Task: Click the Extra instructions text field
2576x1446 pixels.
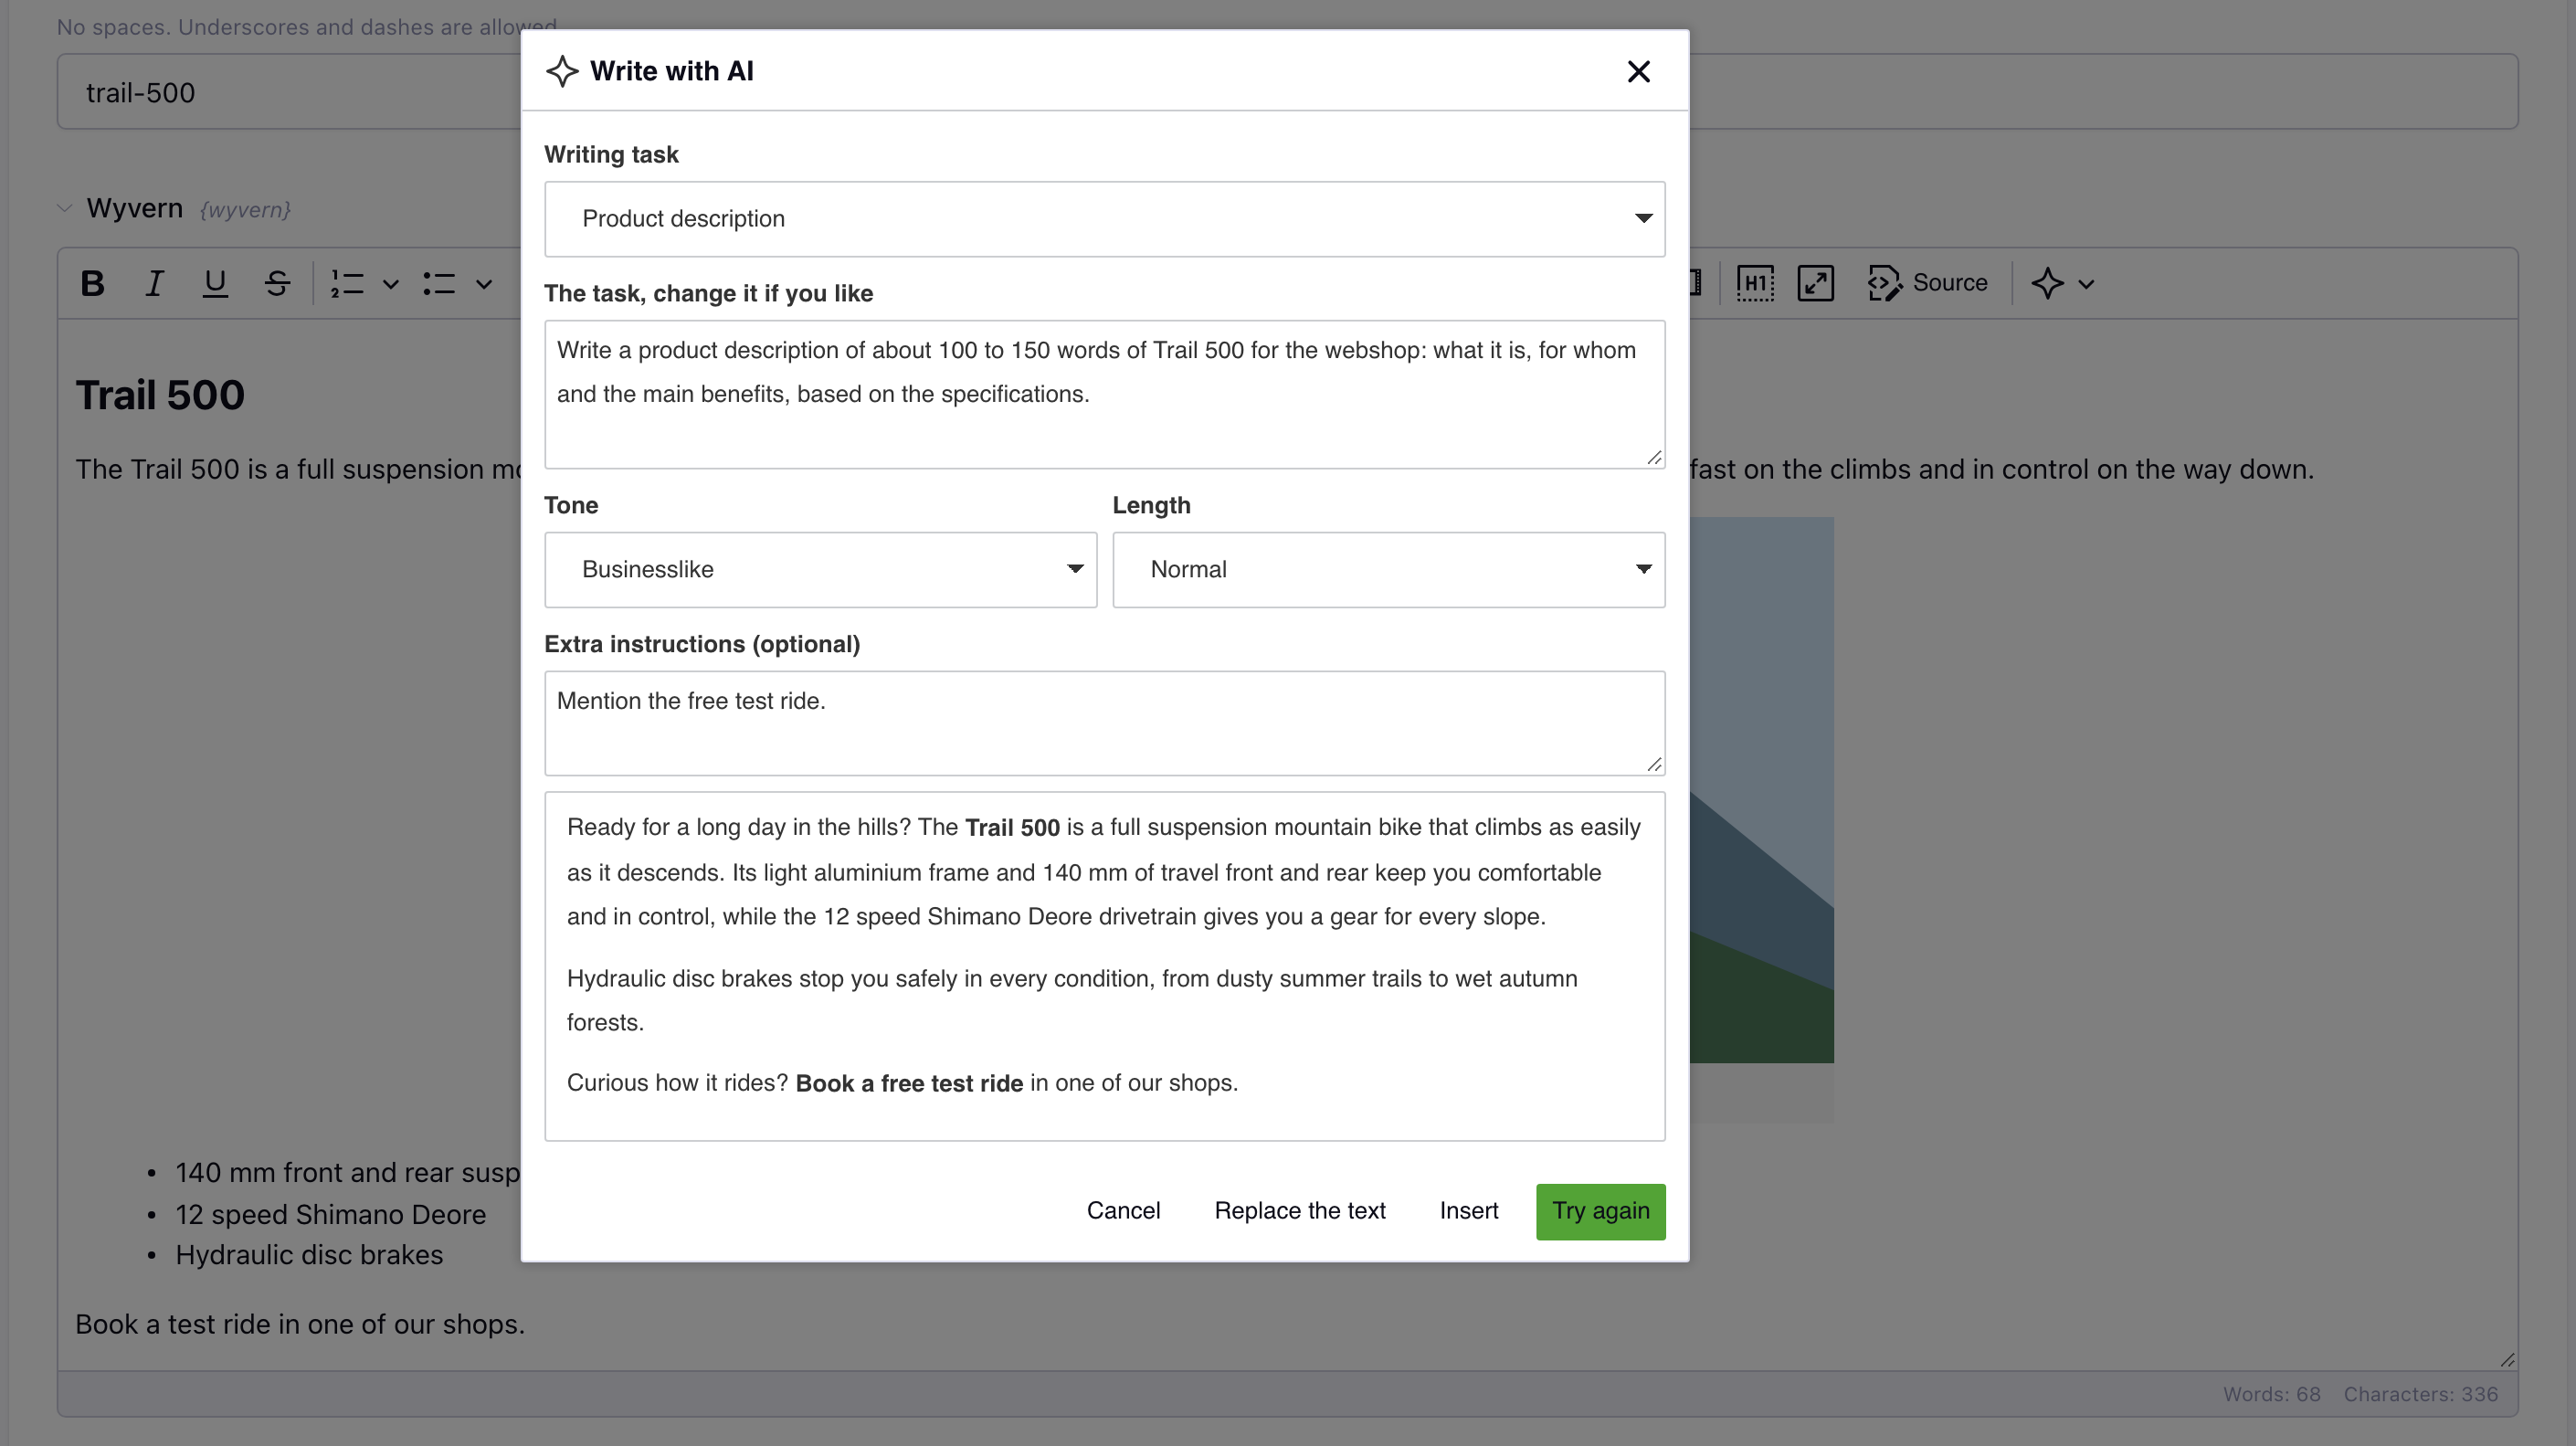Action: tap(1104, 724)
